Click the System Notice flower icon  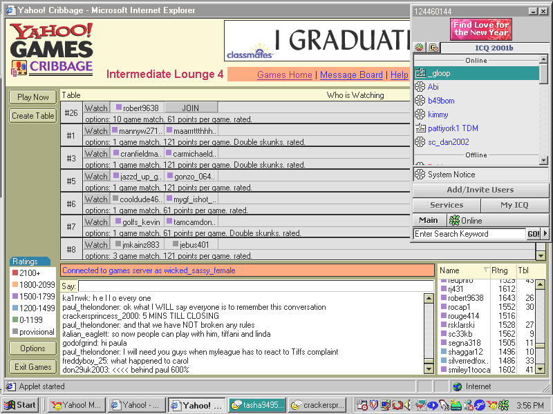point(420,175)
